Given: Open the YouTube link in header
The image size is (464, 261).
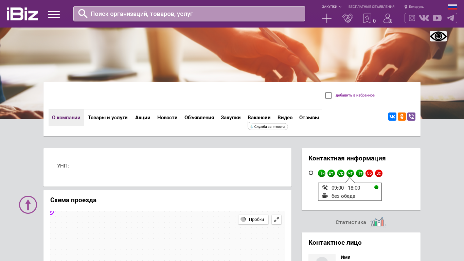Looking at the screenshot, I should pyautogui.click(x=437, y=18).
